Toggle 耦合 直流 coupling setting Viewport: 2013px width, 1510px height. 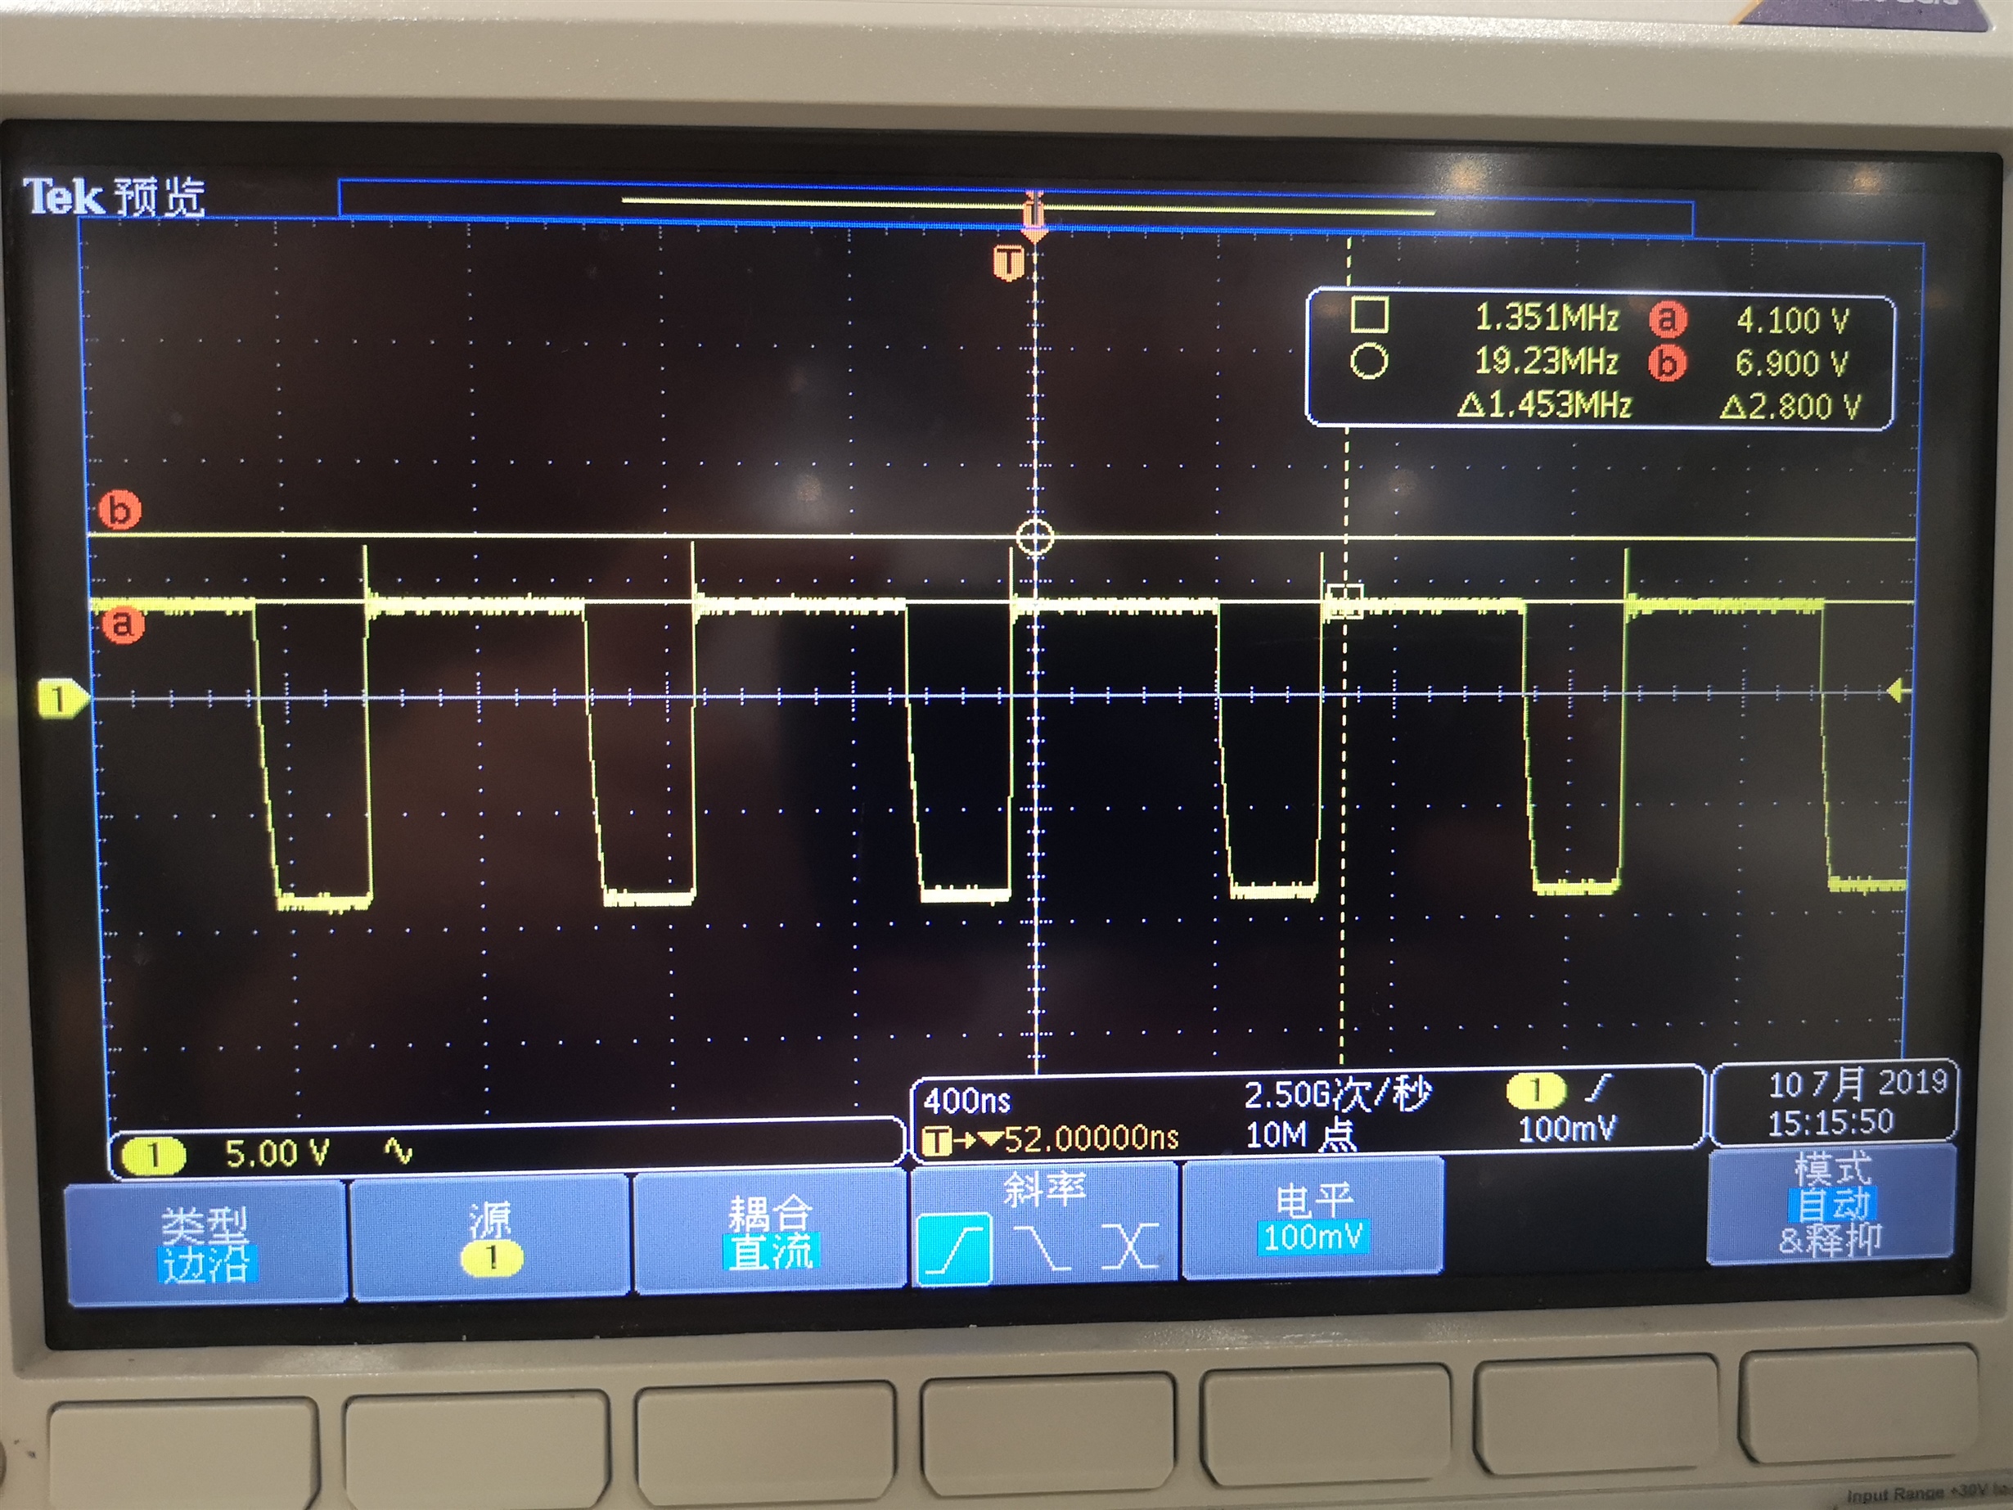[770, 1233]
